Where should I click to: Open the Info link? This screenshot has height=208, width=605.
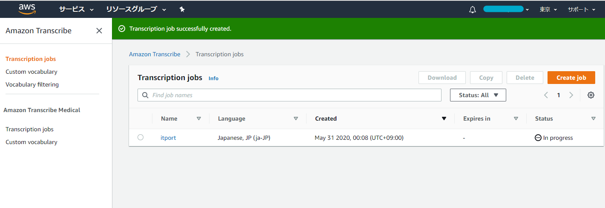coord(213,78)
